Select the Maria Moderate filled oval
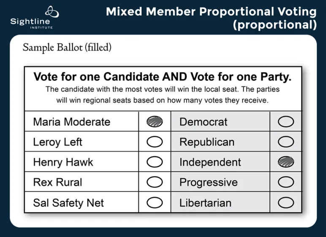This screenshot has height=237, width=326. click(155, 122)
